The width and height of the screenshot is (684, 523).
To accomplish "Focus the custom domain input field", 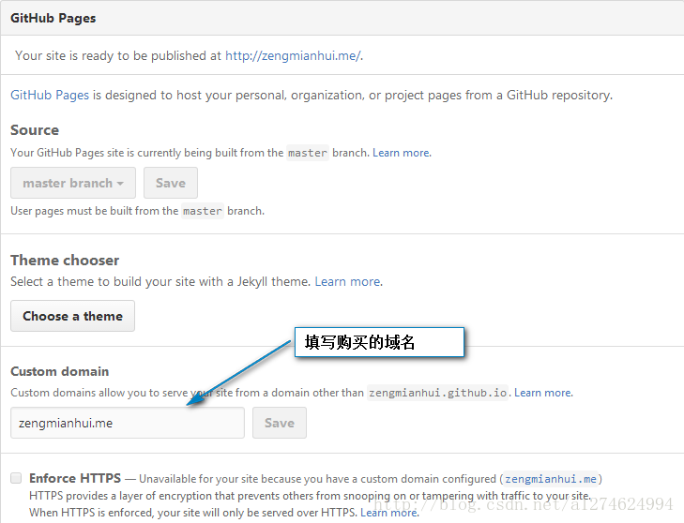I will (x=128, y=423).
